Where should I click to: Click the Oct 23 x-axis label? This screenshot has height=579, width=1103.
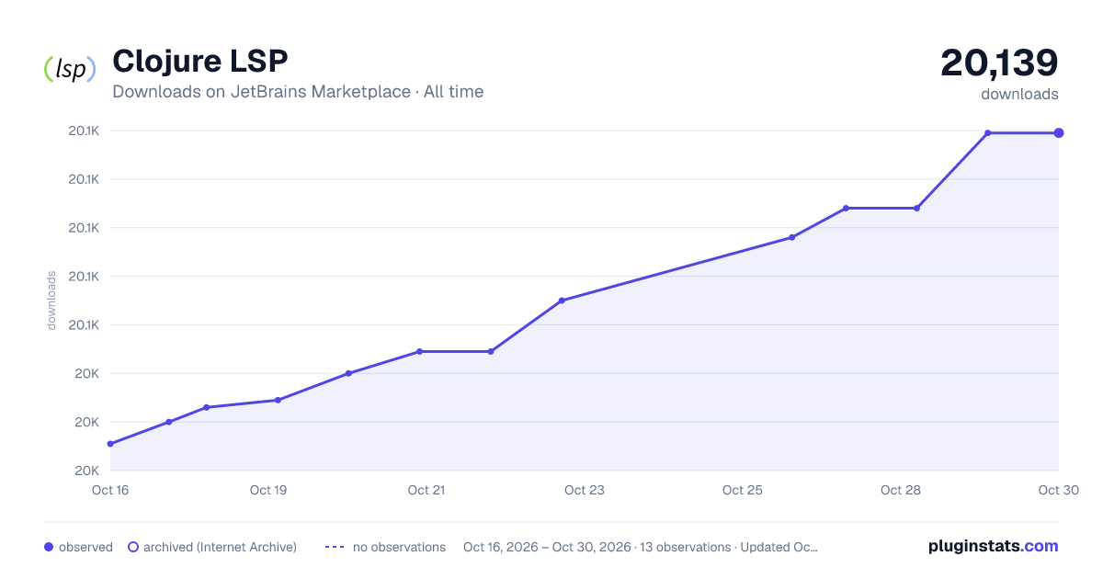[x=585, y=490]
